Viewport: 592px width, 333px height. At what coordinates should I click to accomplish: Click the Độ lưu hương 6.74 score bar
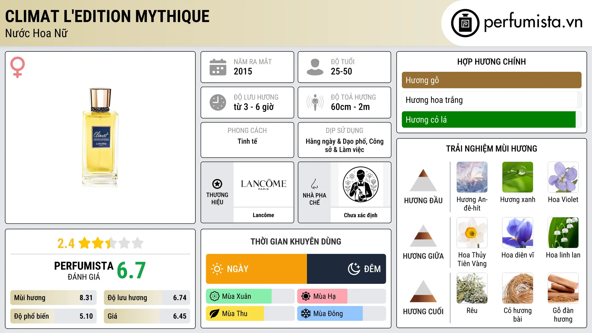[147, 297]
